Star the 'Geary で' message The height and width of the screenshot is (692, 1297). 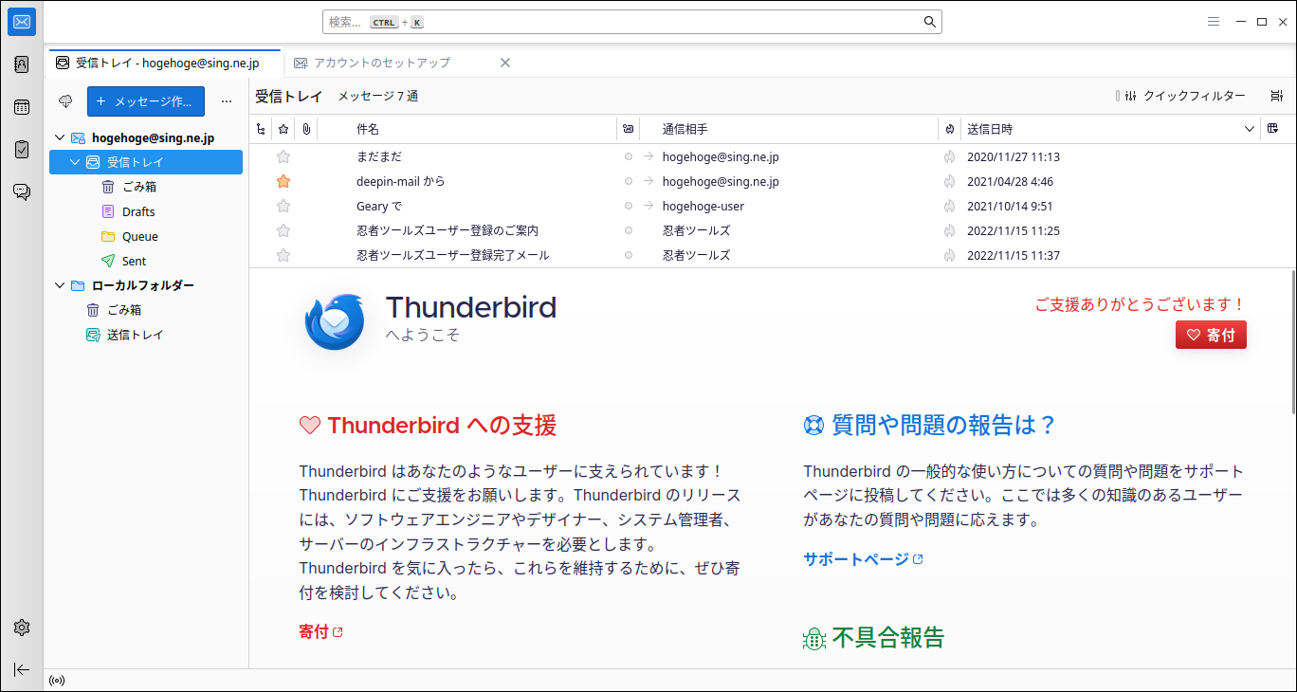click(283, 206)
